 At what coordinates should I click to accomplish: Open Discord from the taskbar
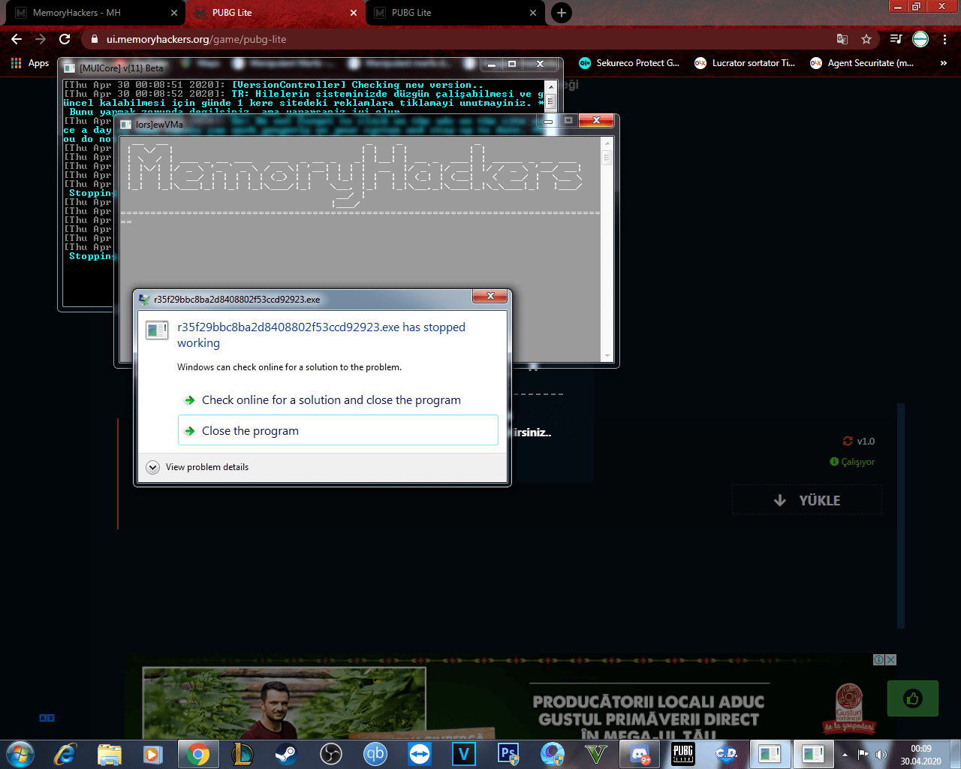click(x=640, y=753)
